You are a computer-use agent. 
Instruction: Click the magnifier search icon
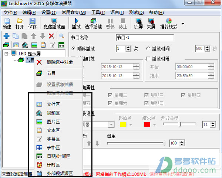tap(61, 36)
